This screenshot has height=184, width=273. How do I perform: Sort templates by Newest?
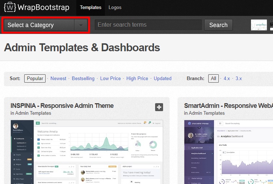point(58,79)
